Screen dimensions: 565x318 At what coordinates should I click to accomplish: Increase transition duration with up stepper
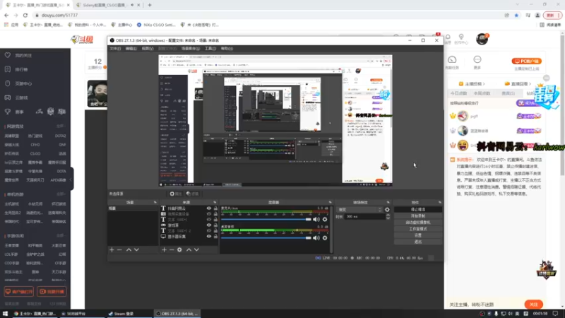[388, 216]
